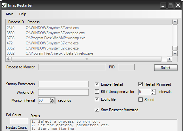
Task: Sort list by ProcessID column header
Action: click(16, 22)
